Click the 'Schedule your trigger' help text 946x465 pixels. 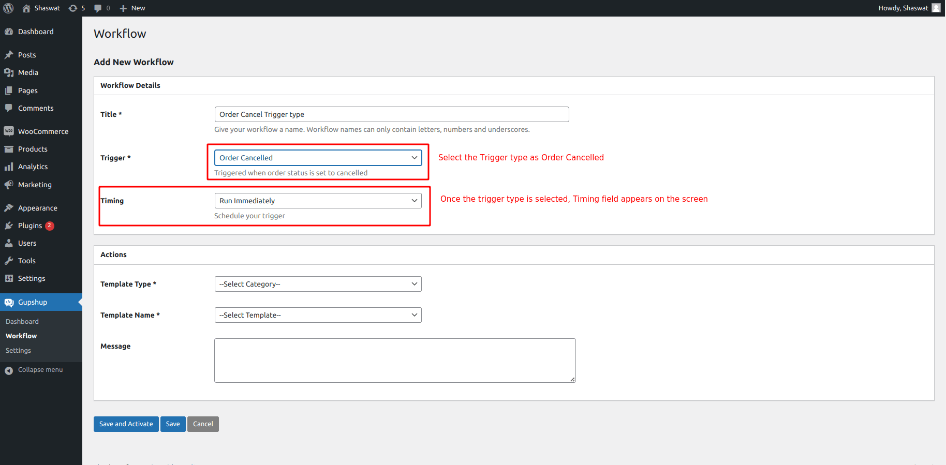click(249, 216)
